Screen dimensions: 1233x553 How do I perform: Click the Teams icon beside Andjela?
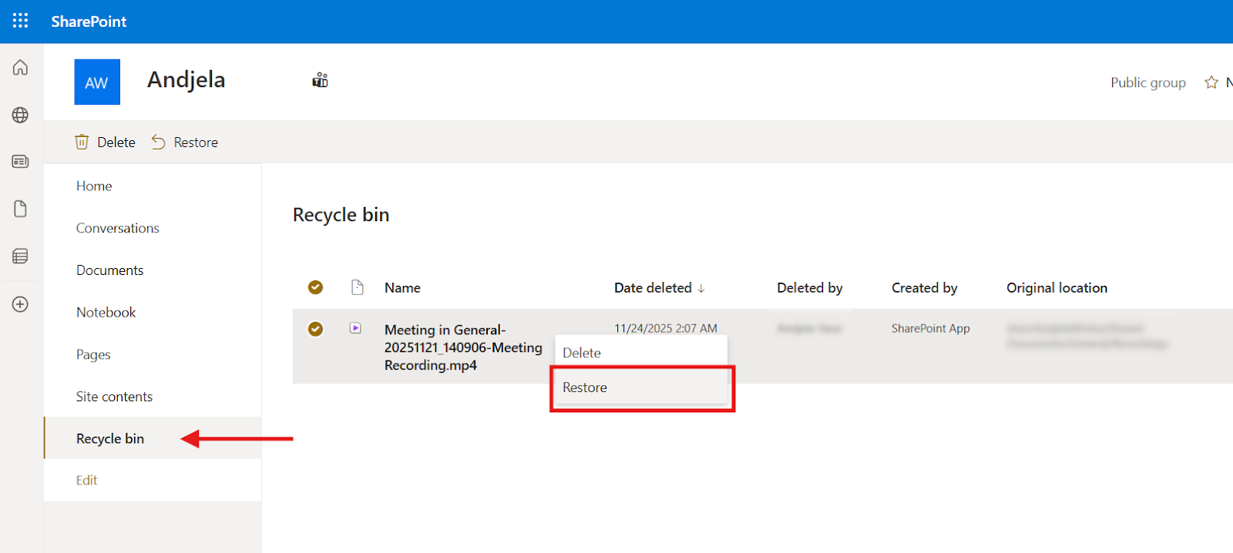coord(320,80)
